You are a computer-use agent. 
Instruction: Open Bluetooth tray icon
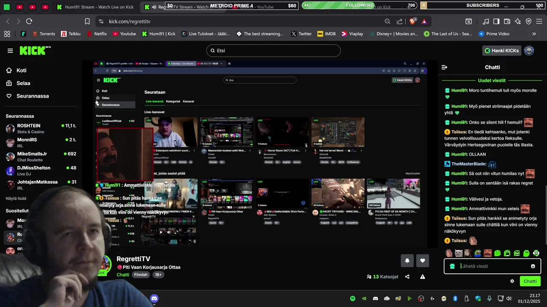(x=455, y=298)
